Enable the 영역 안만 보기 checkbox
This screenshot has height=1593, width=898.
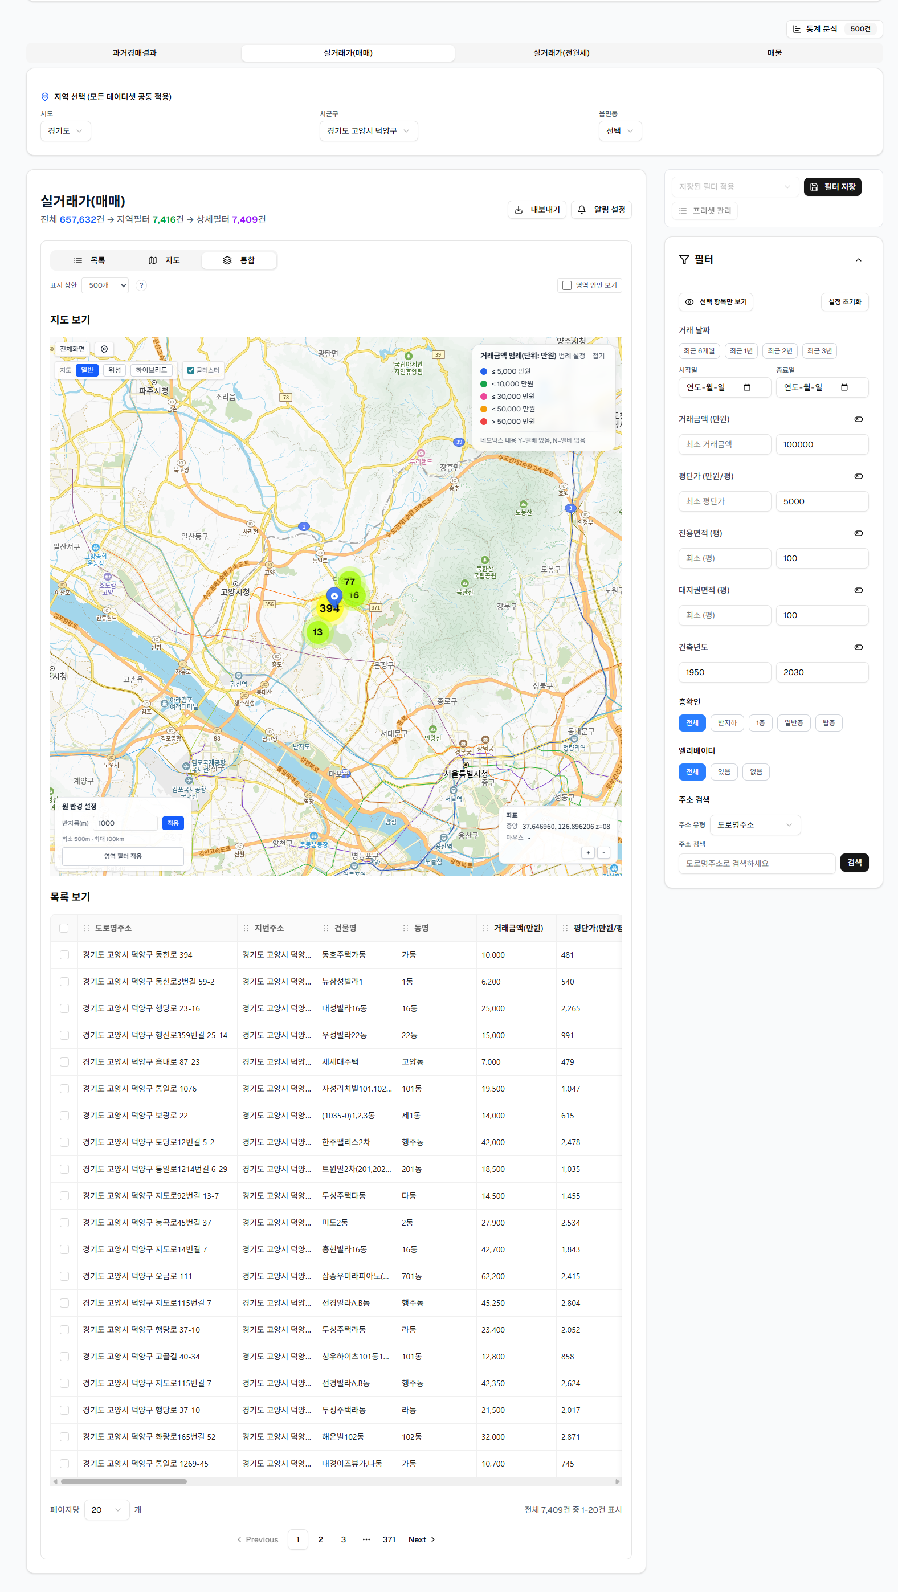tap(566, 285)
